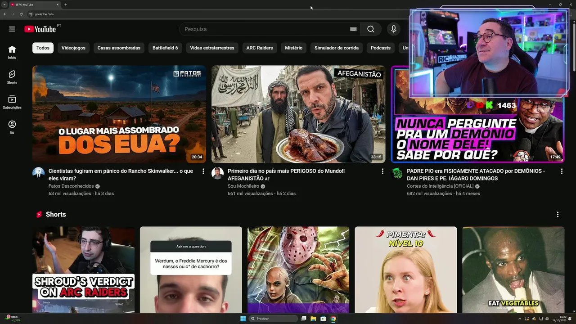This screenshot has height=324, width=576.
Task: Open site information icon beside youtube.com
Action: click(31, 14)
